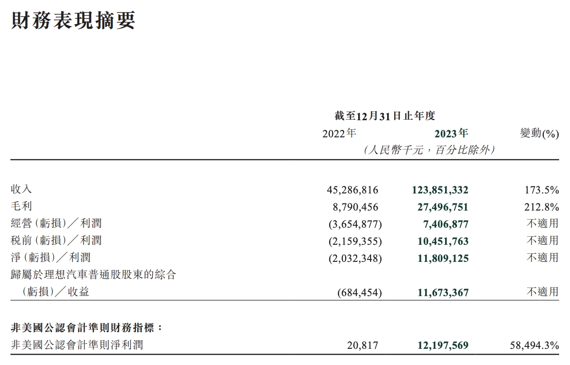Click the 毛利 row label
This screenshot has height=365, width=570.
pyautogui.click(x=21, y=206)
